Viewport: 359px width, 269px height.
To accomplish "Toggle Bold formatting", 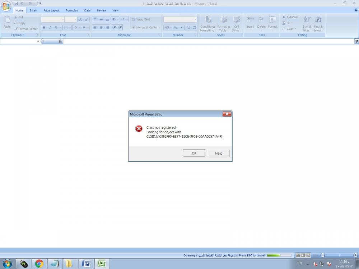I will pyautogui.click(x=44, y=28).
